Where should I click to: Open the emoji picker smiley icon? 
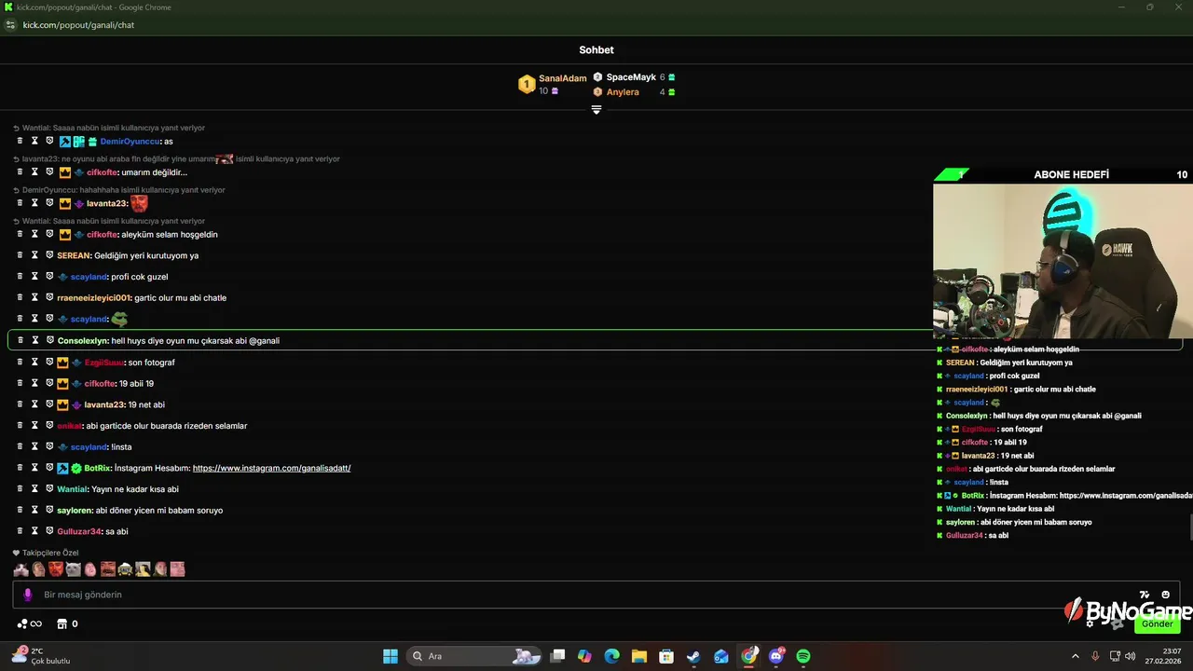(1165, 595)
